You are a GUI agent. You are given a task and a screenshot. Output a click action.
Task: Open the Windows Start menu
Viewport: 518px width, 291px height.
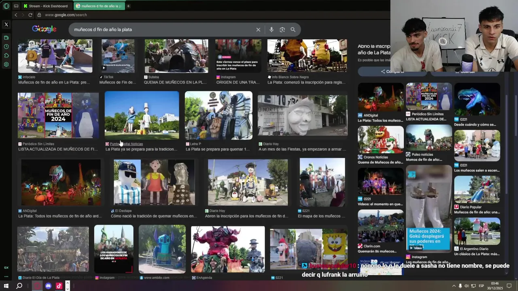tap(6, 286)
